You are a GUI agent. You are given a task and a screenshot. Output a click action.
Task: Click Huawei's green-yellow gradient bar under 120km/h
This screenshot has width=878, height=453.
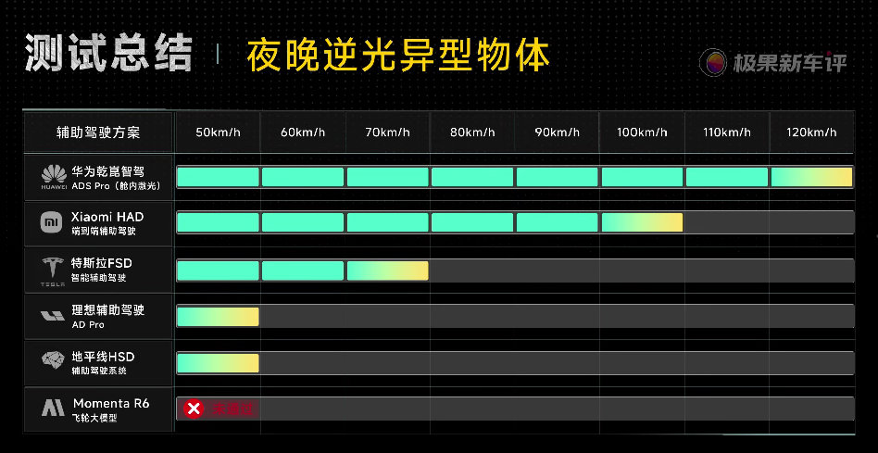[812, 177]
